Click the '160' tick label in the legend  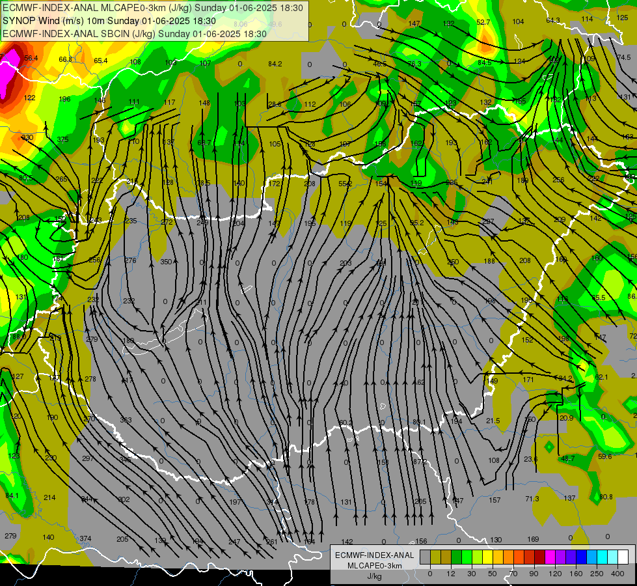[576, 574]
